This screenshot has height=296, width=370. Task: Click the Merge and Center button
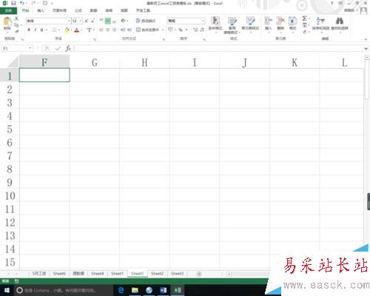(x=148, y=30)
